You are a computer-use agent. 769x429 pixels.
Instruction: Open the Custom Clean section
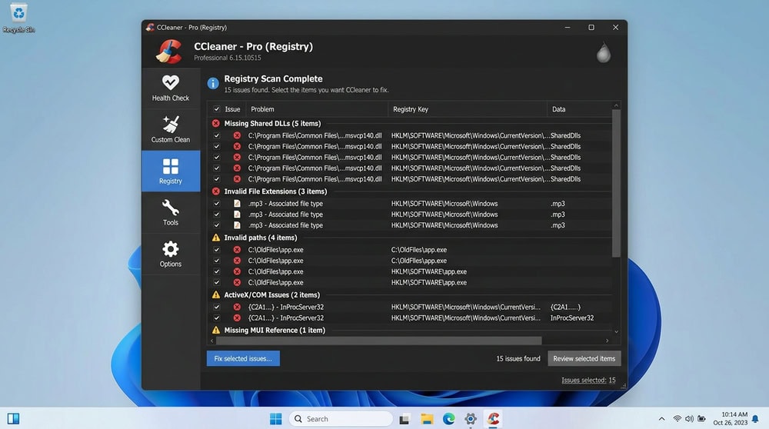[171, 129]
